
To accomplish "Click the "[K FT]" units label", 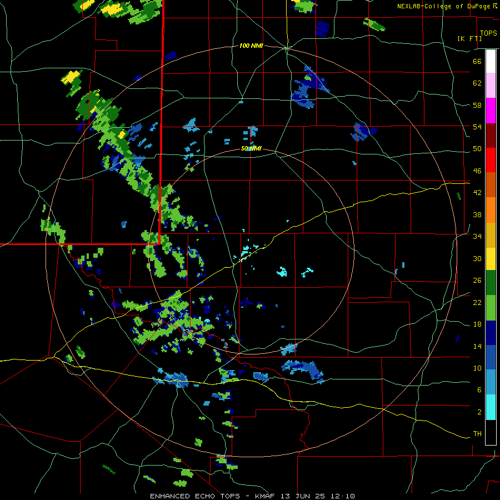I will click(x=469, y=38).
